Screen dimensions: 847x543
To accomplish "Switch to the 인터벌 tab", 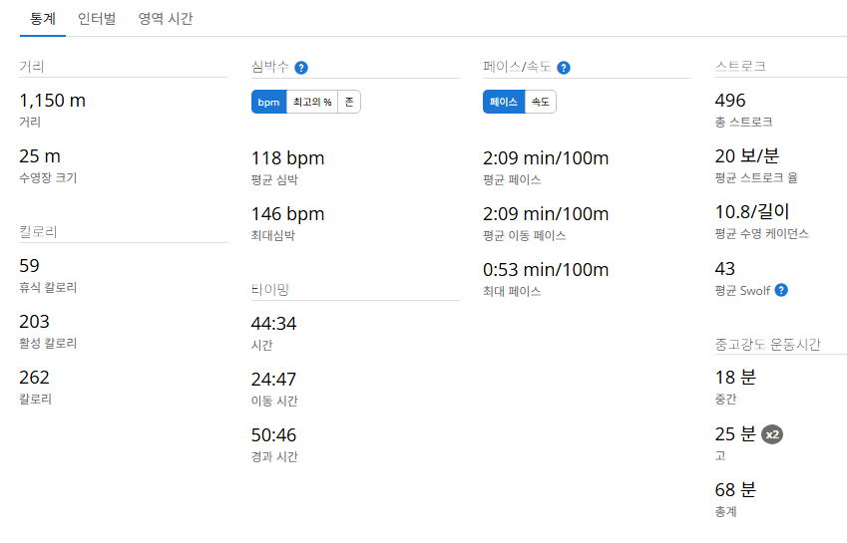I will [97, 19].
